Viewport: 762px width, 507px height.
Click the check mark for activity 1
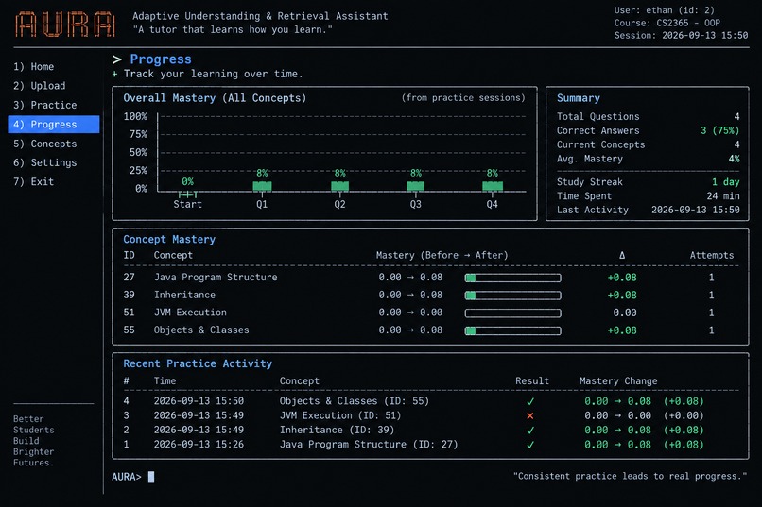pos(530,445)
